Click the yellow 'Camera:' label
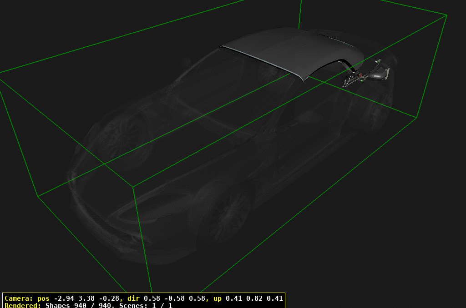Screen dimensions: 466x308 pyautogui.click(x=19, y=298)
